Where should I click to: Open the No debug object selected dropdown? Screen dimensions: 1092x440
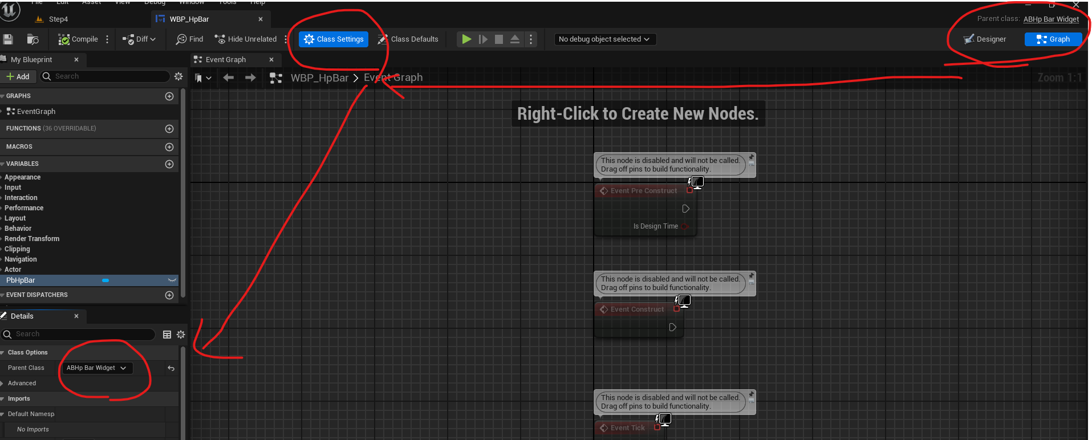click(x=604, y=39)
